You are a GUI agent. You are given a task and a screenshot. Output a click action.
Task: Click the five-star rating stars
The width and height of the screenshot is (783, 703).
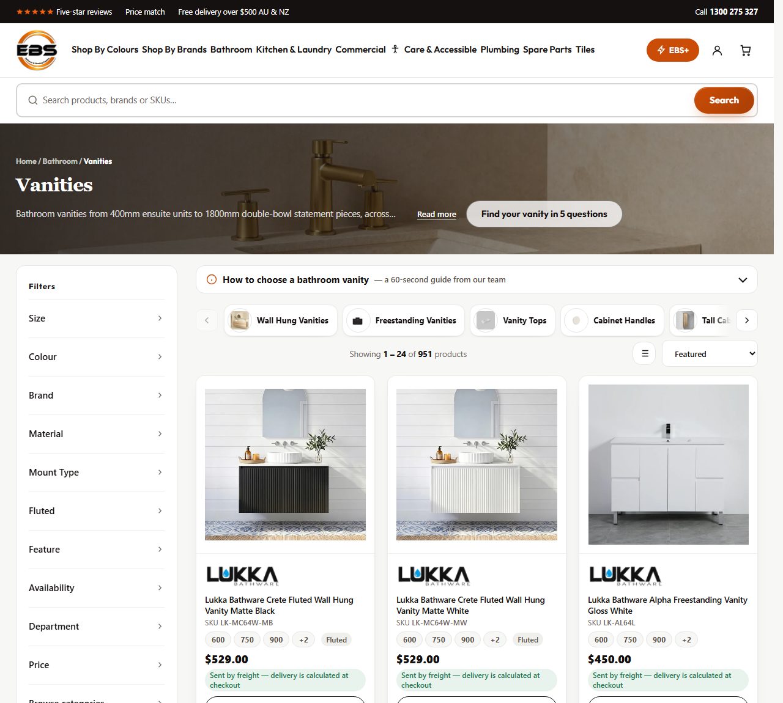coord(34,12)
